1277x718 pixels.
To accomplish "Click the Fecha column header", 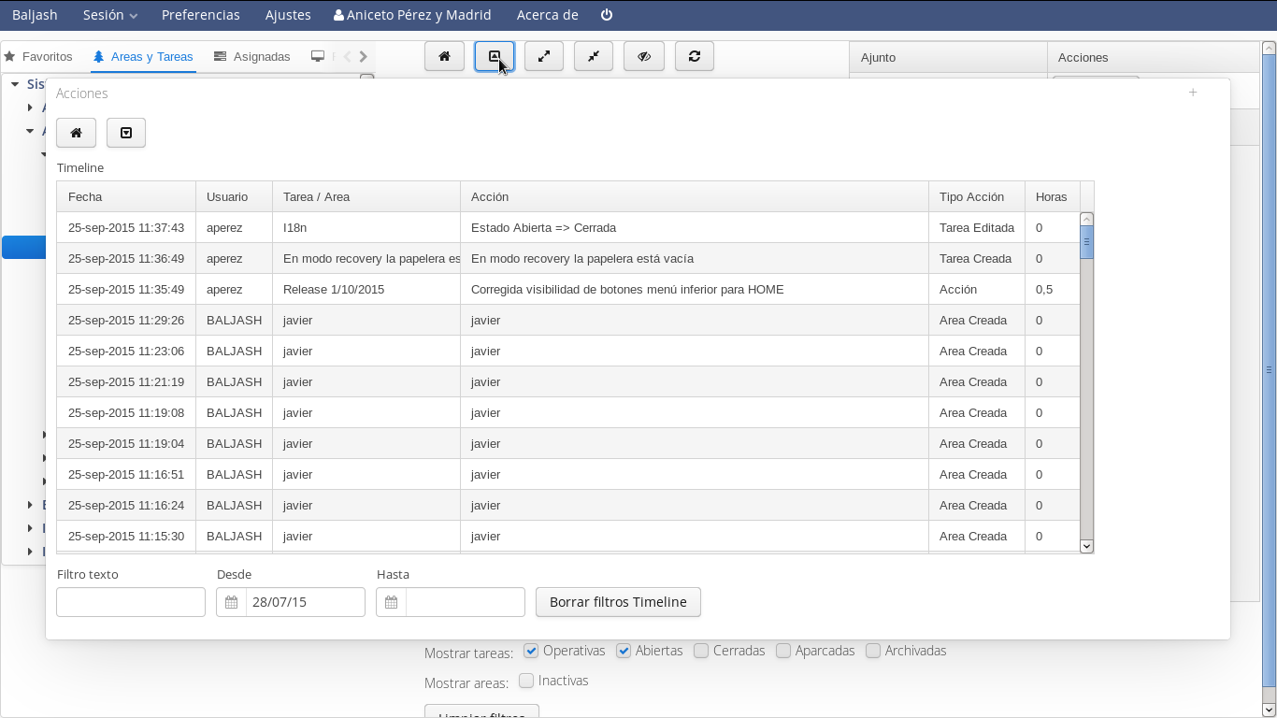I will tap(125, 196).
